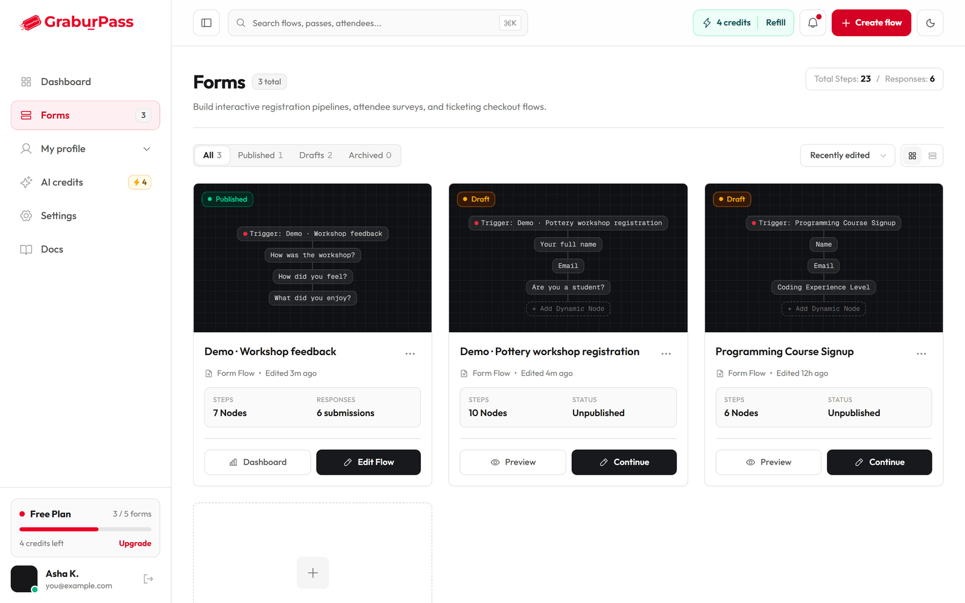Switch to list view

pos(932,156)
